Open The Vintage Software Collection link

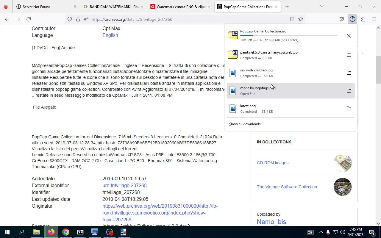[287, 187]
